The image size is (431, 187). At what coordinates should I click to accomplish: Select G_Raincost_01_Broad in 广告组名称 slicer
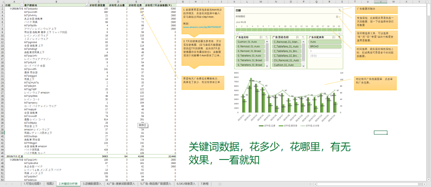click(249, 51)
